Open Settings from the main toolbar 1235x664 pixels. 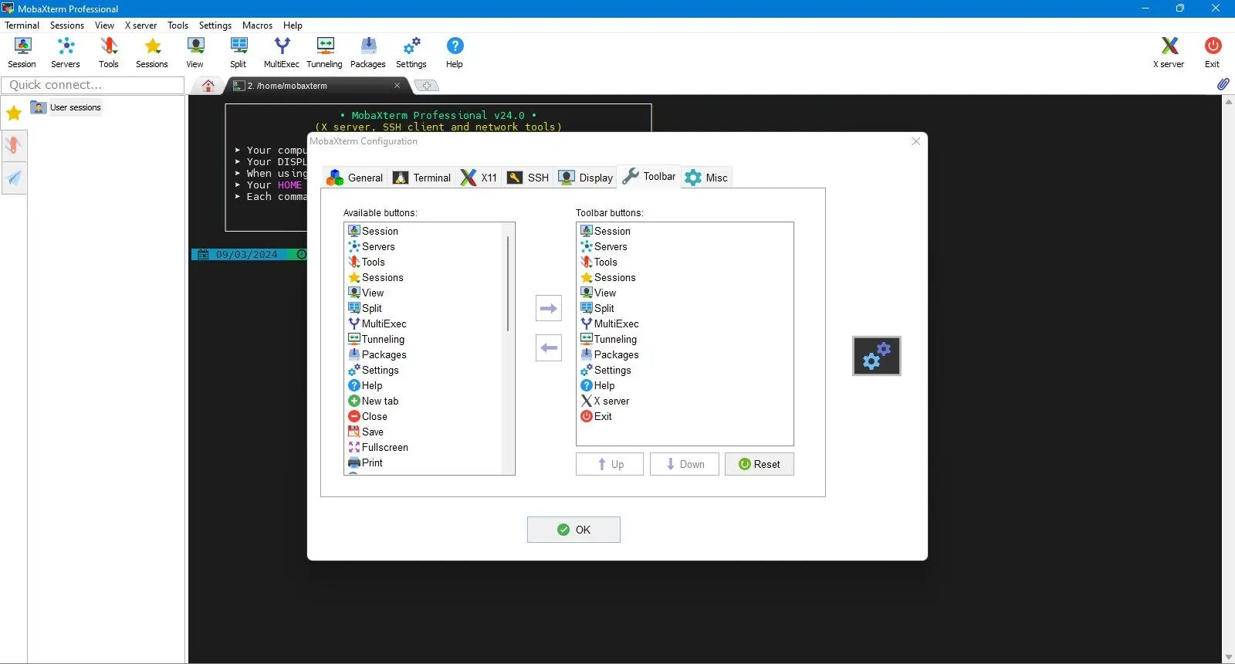411,53
